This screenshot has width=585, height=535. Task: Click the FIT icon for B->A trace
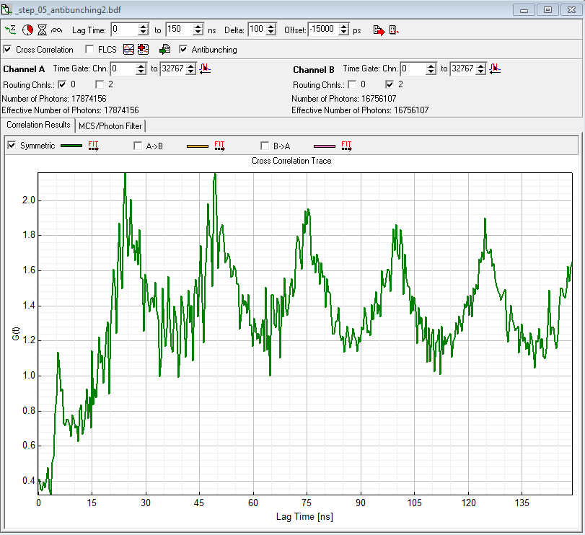[347, 146]
